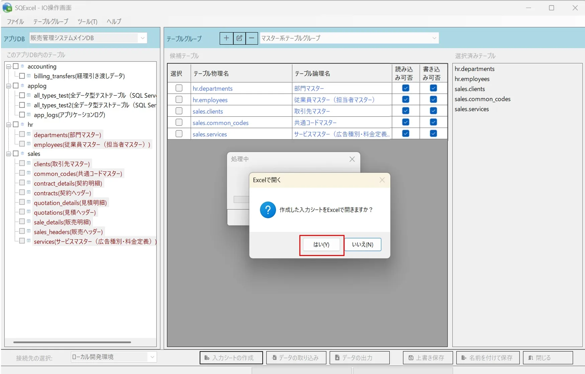Click いいえ(N) in the dialog
The width and height of the screenshot is (585, 374).
363,245
